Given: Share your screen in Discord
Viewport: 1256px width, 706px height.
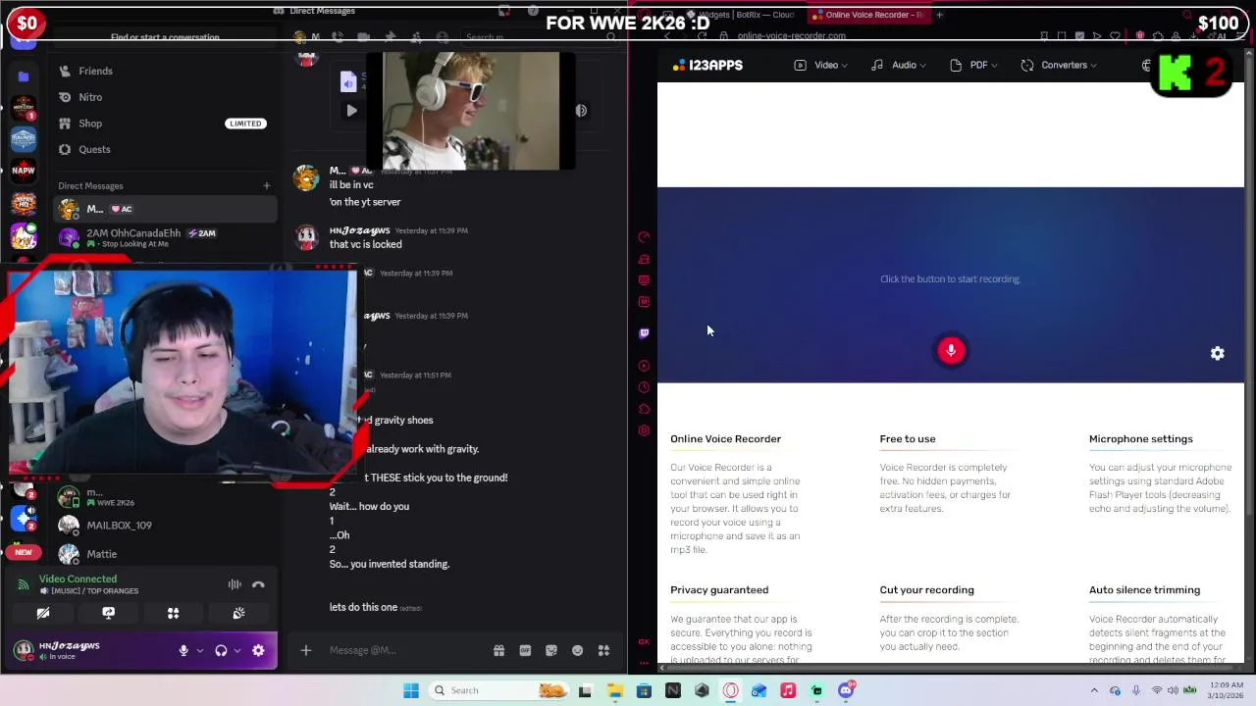Looking at the screenshot, I should click(108, 613).
